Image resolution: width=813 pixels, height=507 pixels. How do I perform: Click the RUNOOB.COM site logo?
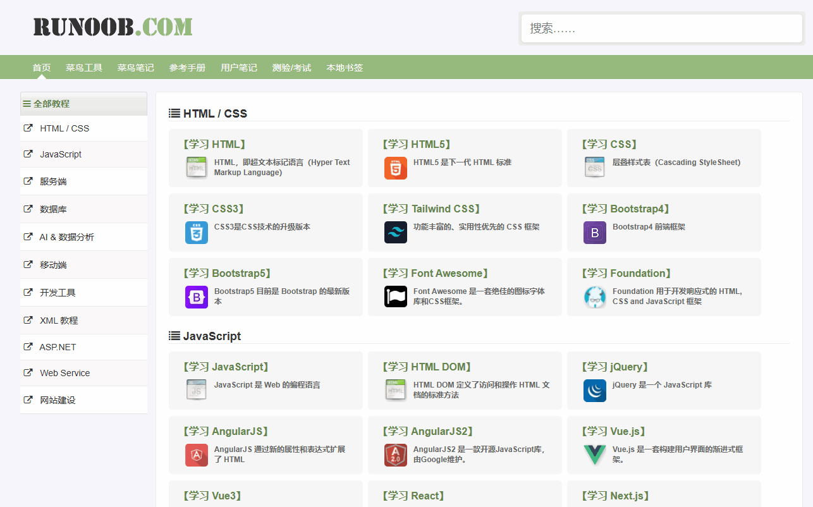tap(113, 27)
